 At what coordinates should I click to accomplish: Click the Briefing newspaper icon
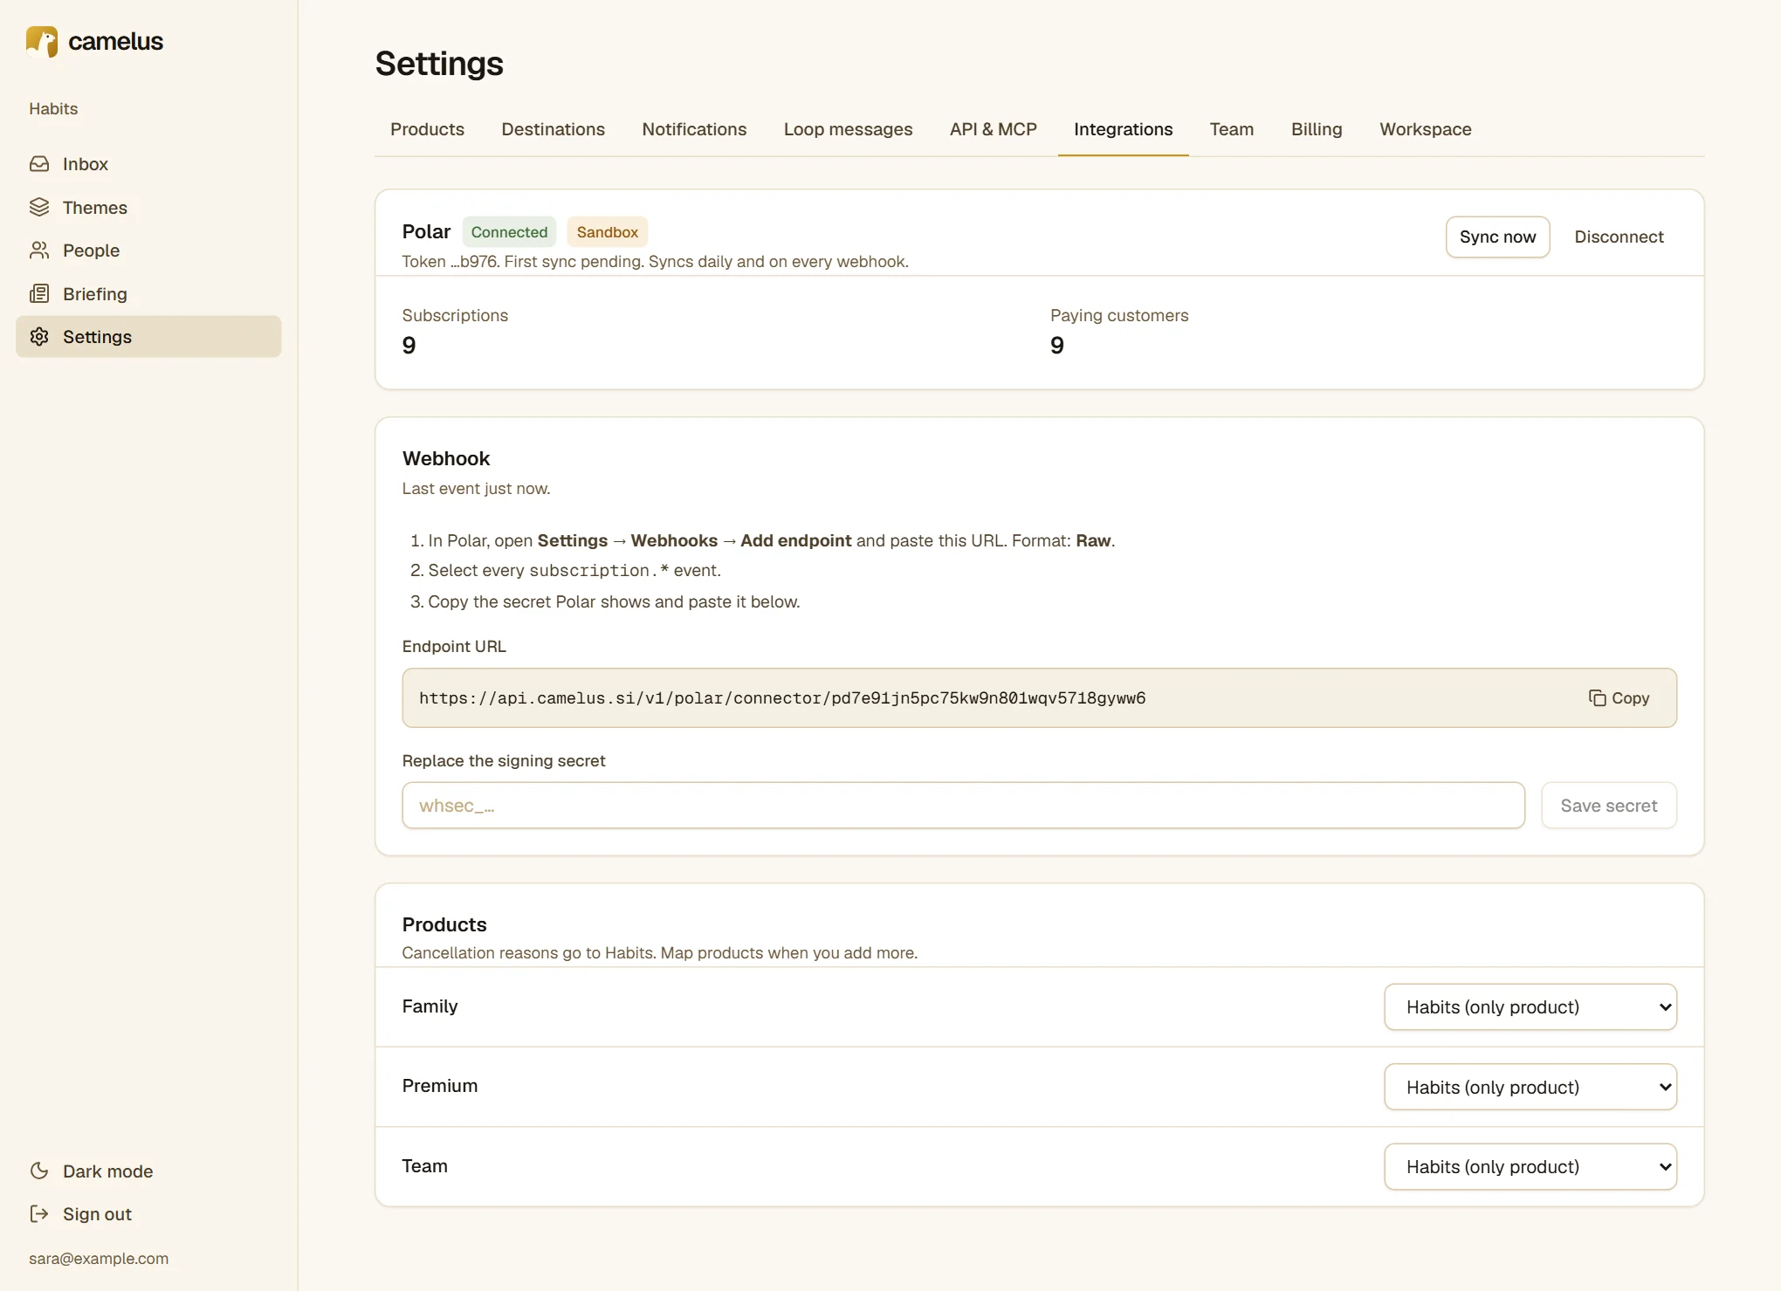[39, 293]
